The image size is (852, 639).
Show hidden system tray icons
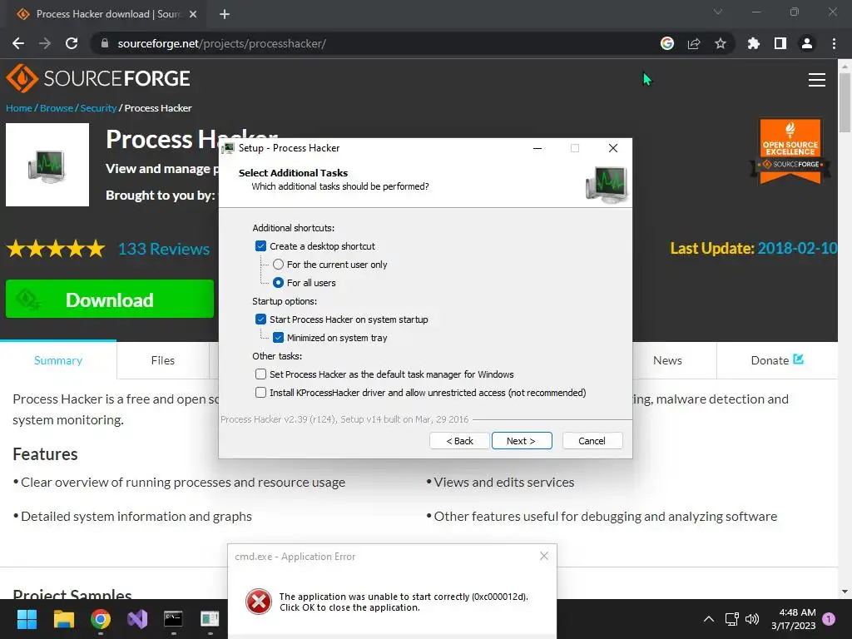(709, 619)
